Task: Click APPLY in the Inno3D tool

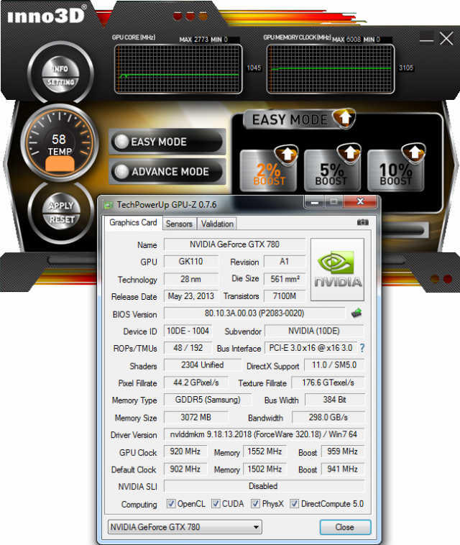Action: [x=61, y=205]
